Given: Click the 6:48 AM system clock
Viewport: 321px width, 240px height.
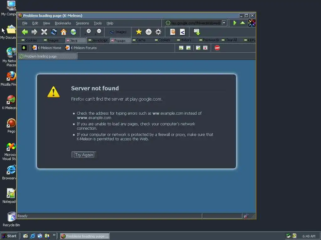Looking at the screenshot, I should click(x=309, y=236).
